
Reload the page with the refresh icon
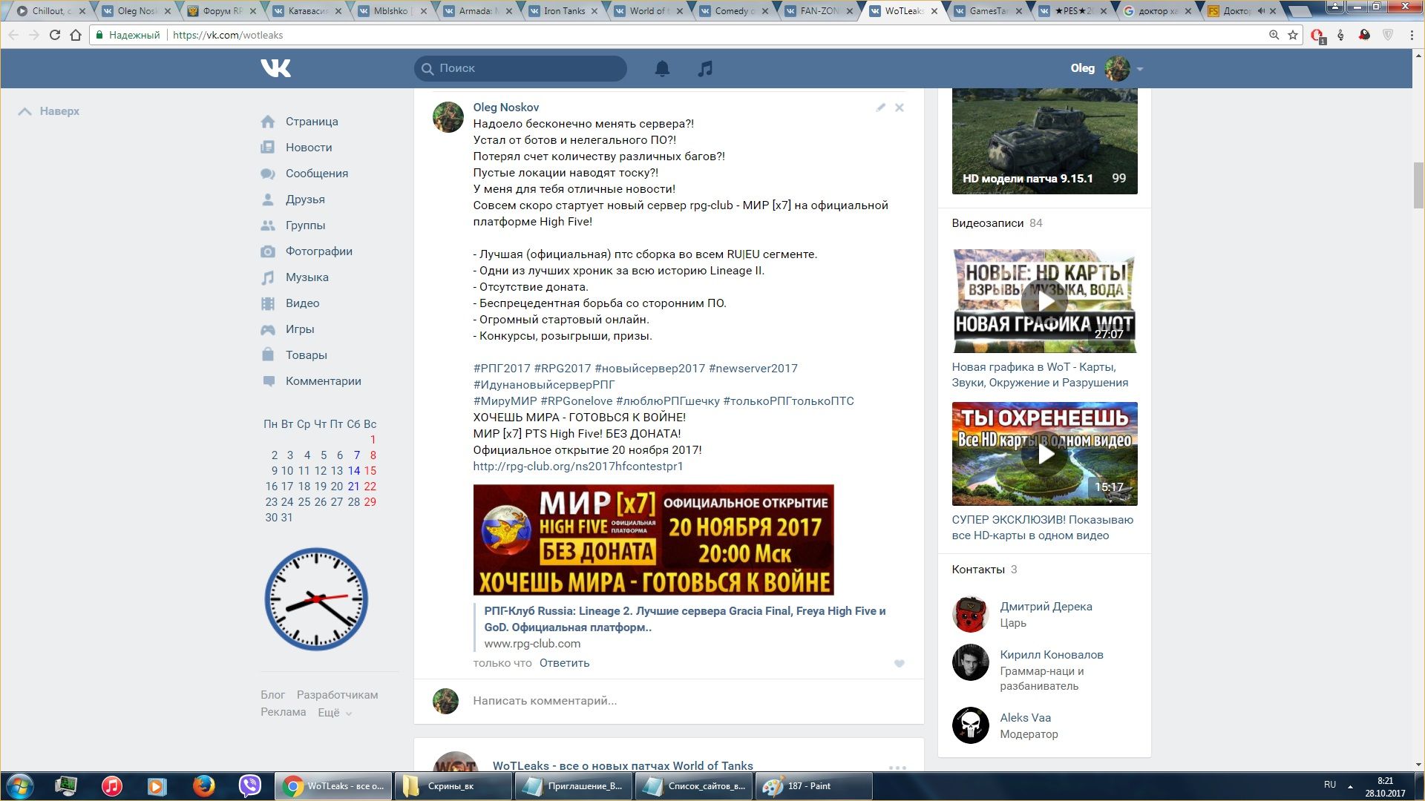(54, 35)
